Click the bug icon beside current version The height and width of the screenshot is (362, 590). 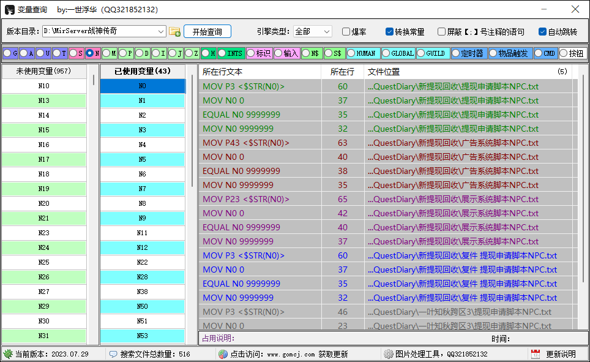tap(7, 353)
